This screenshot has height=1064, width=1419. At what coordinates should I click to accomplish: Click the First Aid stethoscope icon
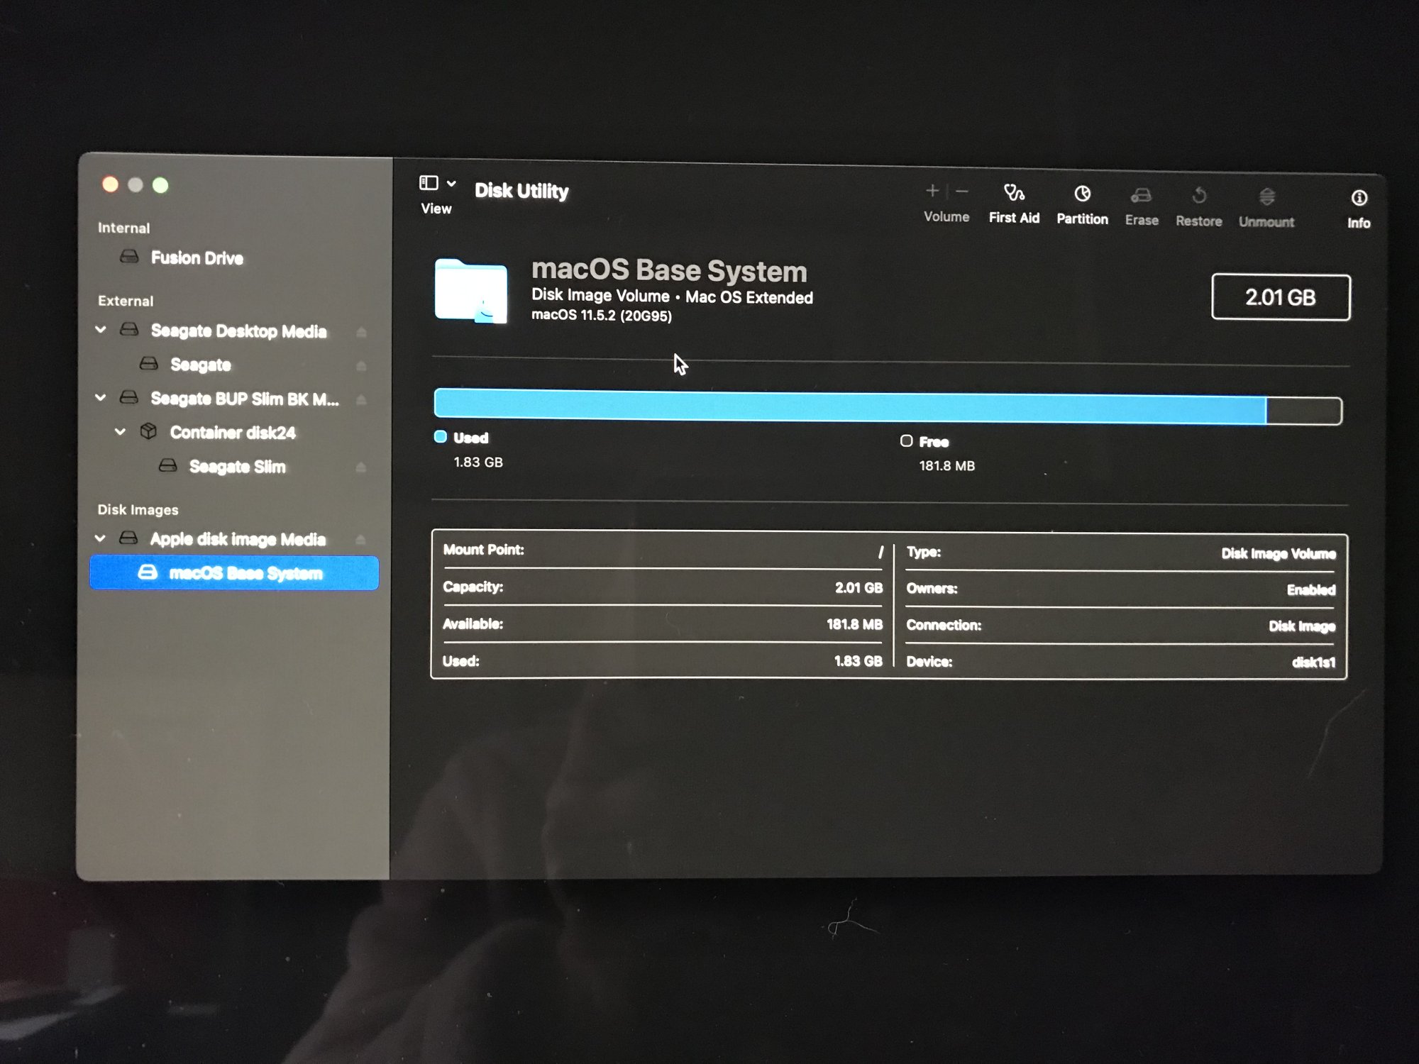pos(1014,193)
